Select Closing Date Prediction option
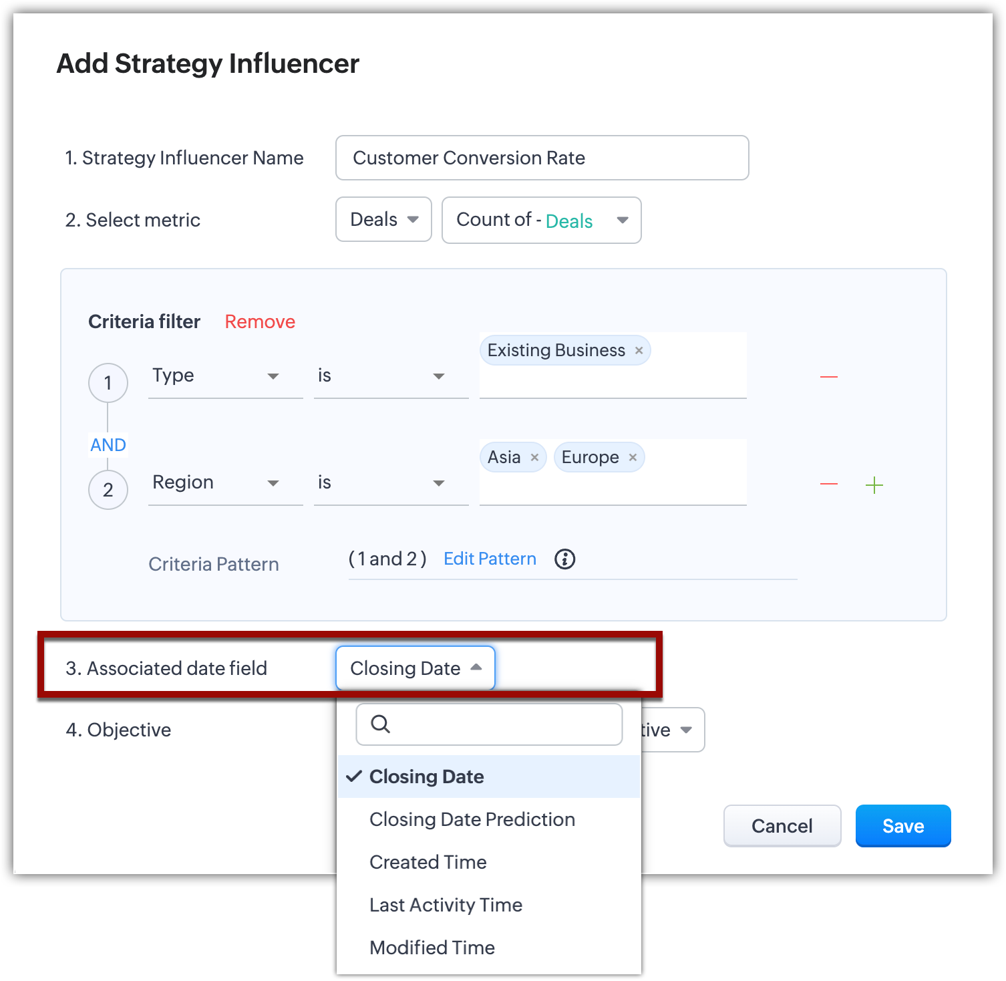This screenshot has height=981, width=1006. coord(472,819)
